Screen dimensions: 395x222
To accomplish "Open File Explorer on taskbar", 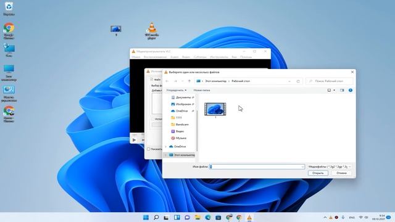I will tap(197, 218).
